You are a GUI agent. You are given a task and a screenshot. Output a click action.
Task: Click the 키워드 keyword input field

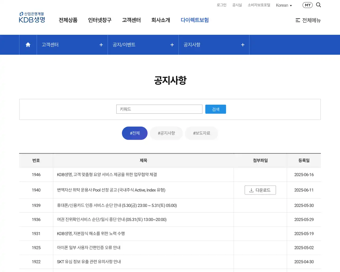click(x=159, y=109)
